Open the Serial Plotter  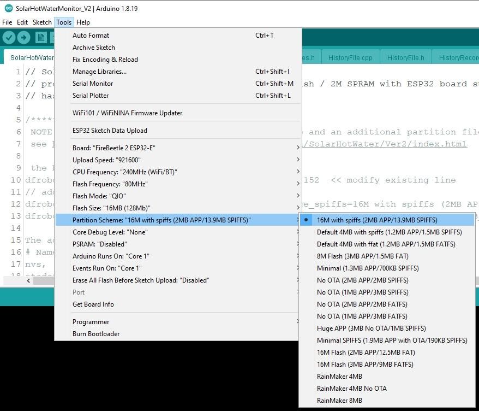177,96
